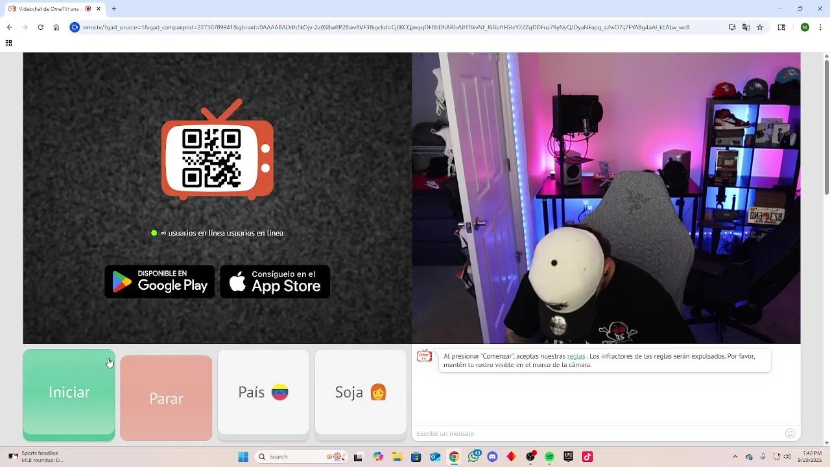
Task: Open the apps grid in bookmarks bar
Action: [x=8, y=43]
